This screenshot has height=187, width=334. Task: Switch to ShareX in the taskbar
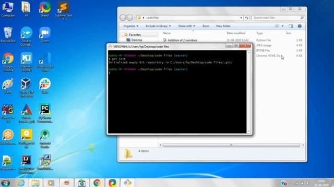112,183
